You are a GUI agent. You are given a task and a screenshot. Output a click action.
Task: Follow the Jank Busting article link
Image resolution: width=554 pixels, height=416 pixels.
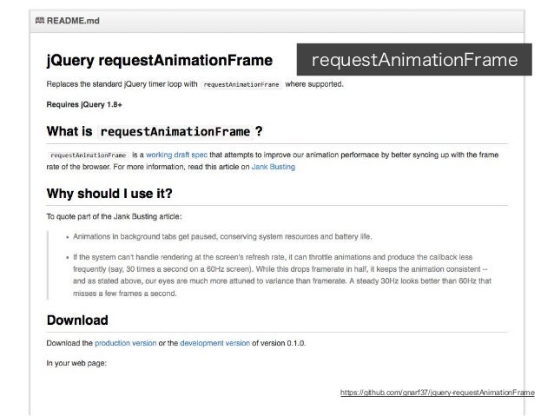click(274, 167)
